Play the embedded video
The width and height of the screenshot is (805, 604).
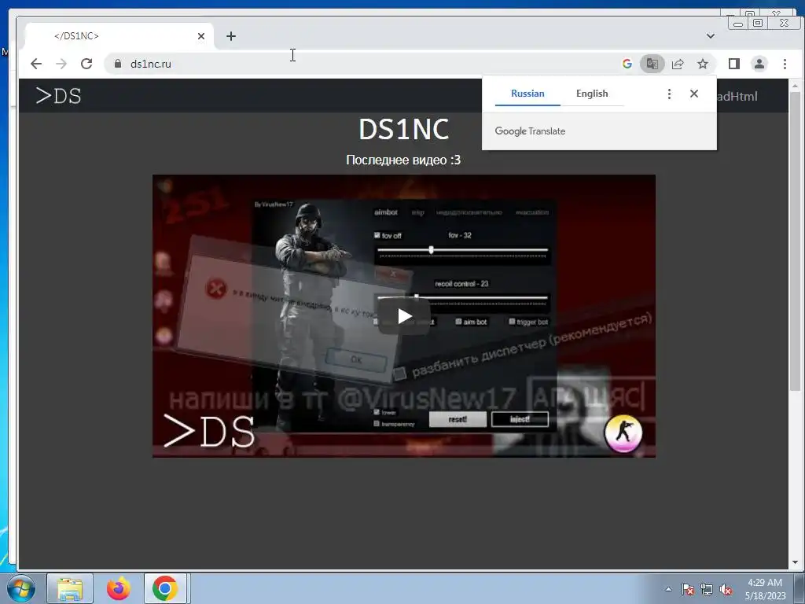tap(404, 316)
